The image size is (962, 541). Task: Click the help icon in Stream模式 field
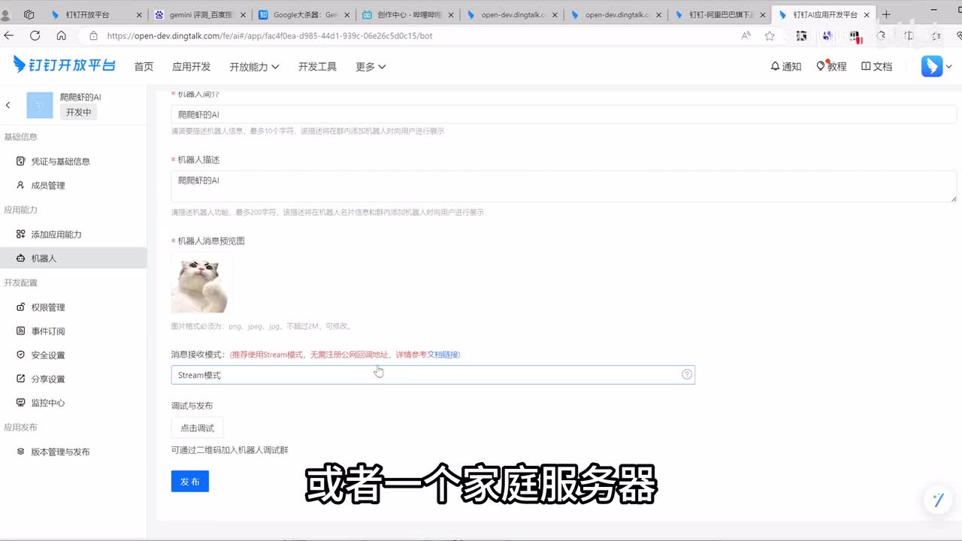686,375
